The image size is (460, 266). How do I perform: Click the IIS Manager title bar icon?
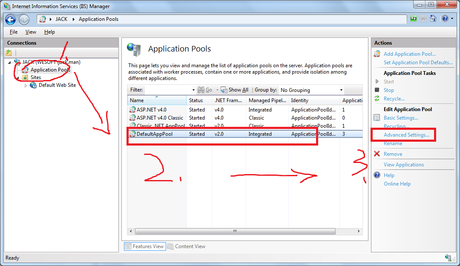coord(6,6)
